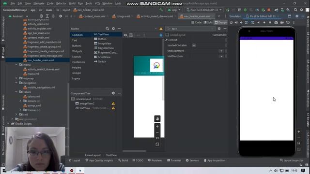This screenshot has width=310, height=174.
Task: Take emulator screenshot with camera icon
Action: [276, 23]
